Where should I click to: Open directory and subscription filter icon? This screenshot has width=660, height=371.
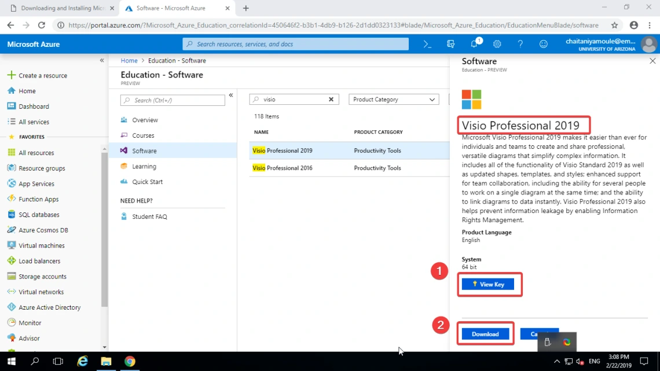point(451,44)
